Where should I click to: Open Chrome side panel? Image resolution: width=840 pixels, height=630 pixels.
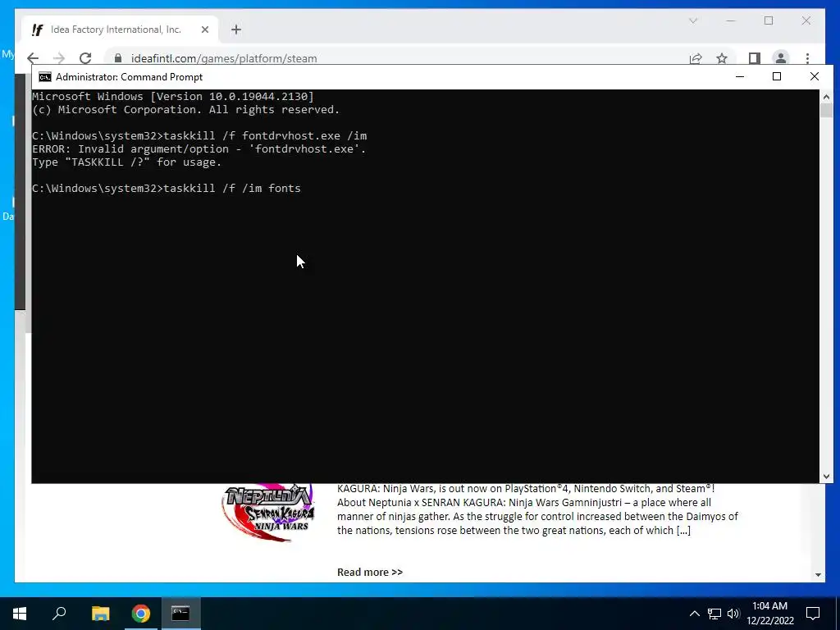click(x=755, y=58)
